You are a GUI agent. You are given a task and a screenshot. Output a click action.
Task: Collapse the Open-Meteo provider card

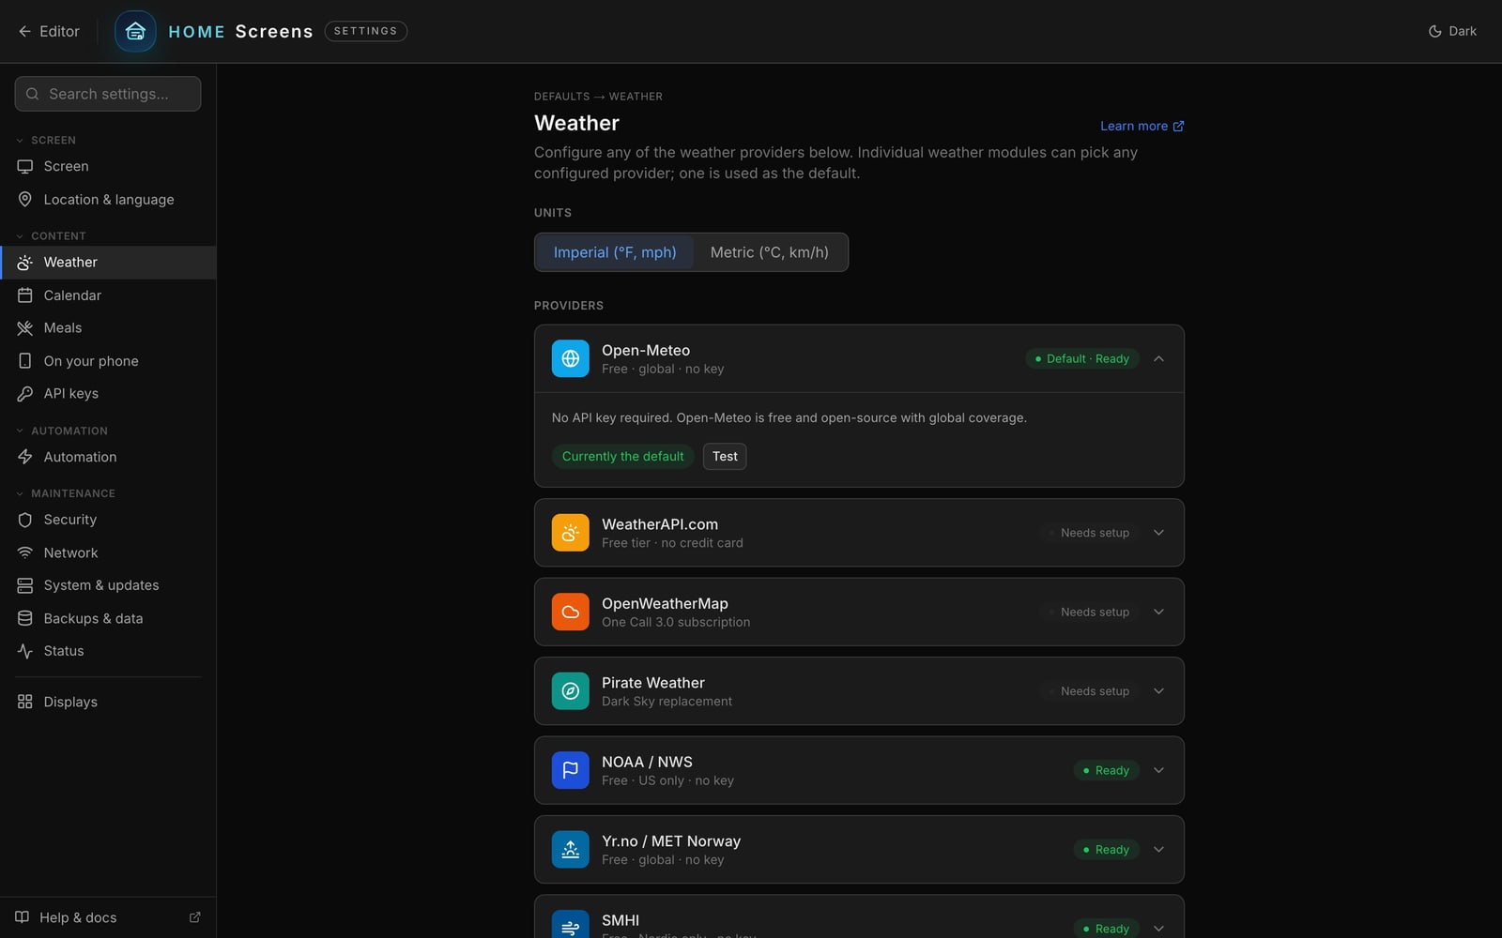[1158, 358]
